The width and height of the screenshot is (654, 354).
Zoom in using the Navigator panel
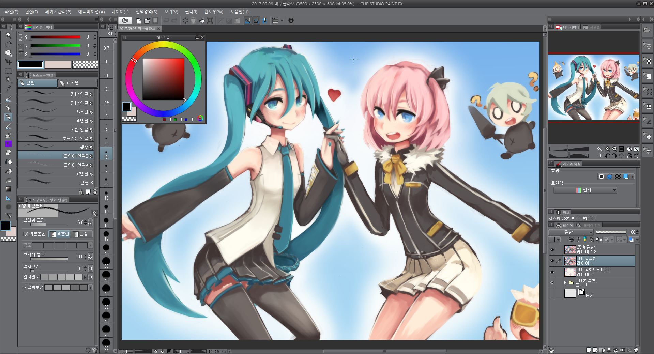pos(614,149)
